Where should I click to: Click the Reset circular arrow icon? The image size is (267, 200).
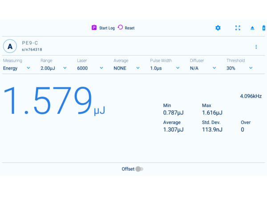pos(120,28)
